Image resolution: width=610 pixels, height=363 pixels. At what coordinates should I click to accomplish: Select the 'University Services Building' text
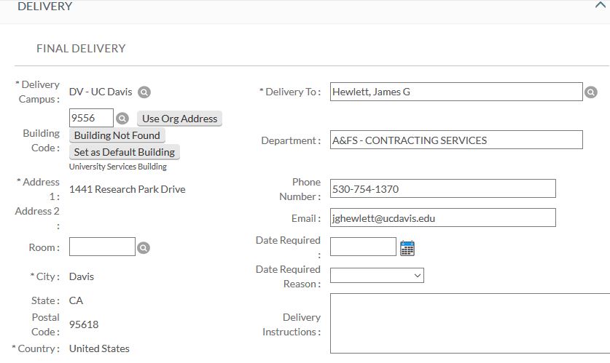(118, 167)
